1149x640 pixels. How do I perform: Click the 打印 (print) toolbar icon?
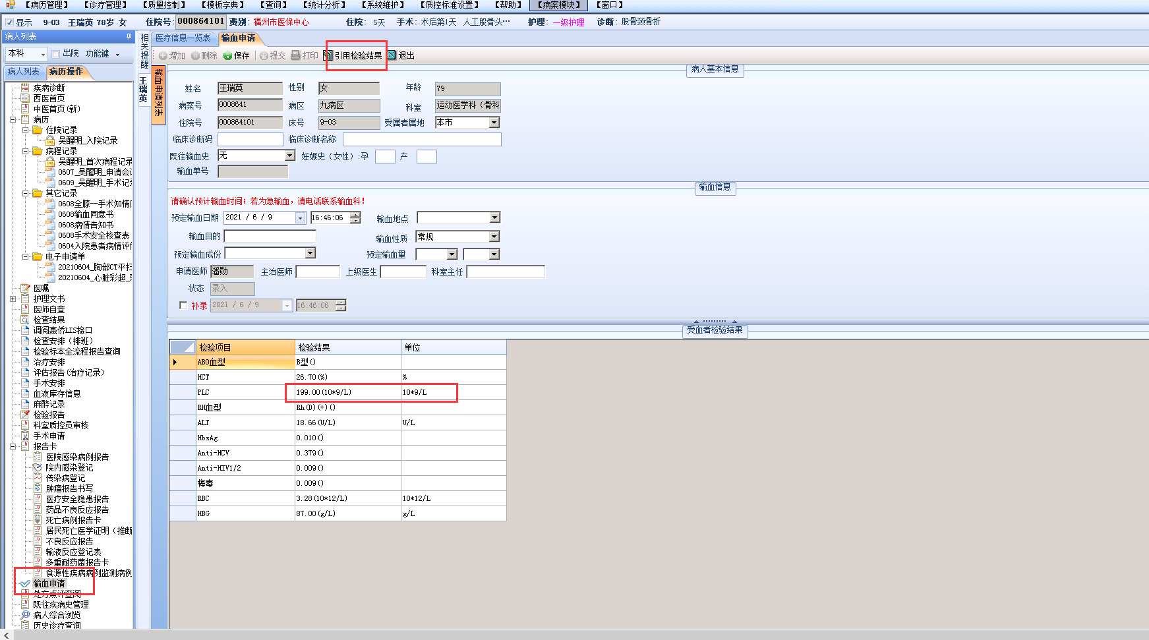(295, 55)
